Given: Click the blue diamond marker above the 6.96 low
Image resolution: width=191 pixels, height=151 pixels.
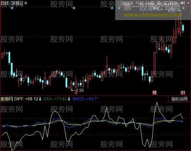Looking at the screenshot, I should [x=74, y=8].
